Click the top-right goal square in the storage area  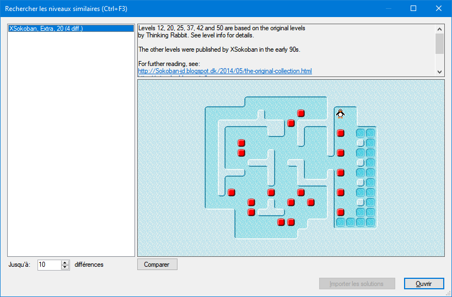coord(370,133)
